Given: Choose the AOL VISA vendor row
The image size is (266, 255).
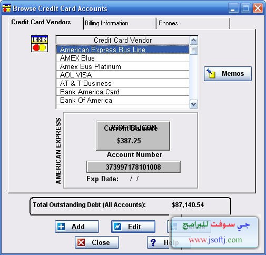Looking at the screenshot, I should [x=123, y=75].
